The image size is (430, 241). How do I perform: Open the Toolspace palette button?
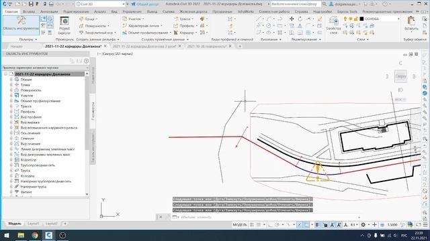click(21, 25)
